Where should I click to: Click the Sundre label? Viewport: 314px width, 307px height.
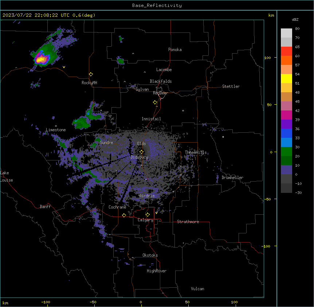[106, 143]
